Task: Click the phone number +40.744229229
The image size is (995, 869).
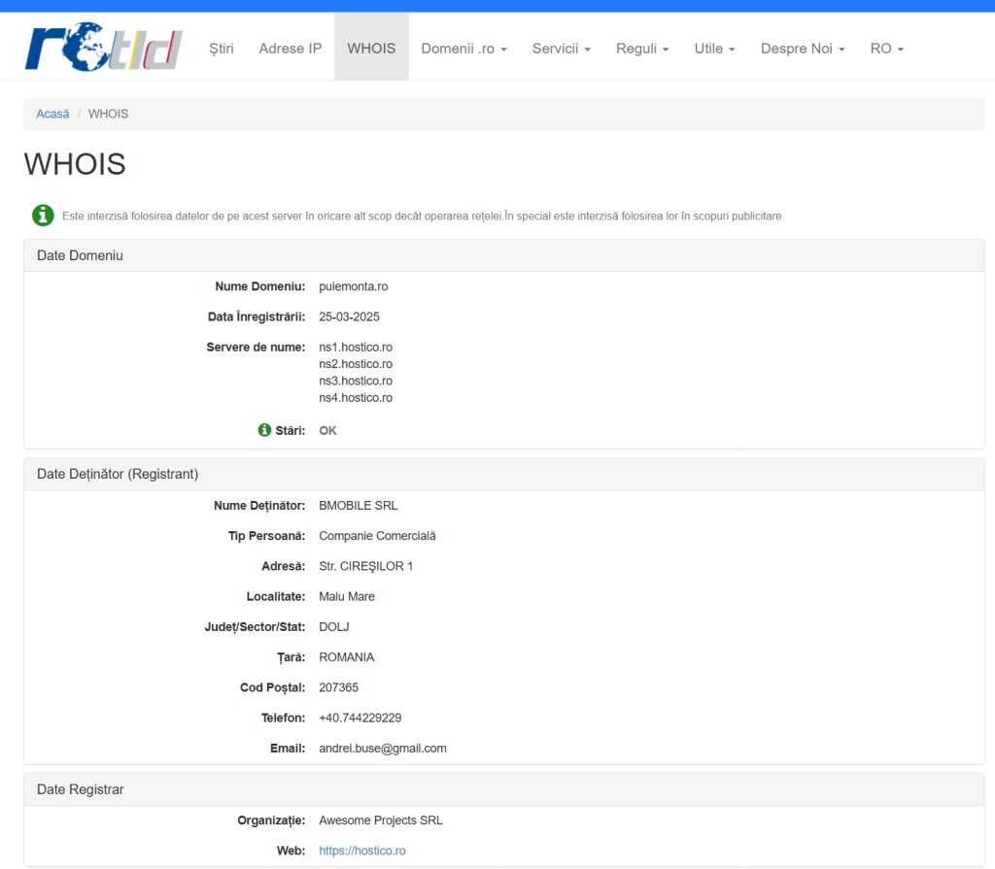Action: click(360, 719)
